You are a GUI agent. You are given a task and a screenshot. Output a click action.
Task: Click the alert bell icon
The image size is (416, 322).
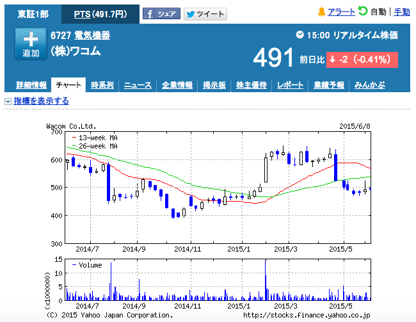(x=321, y=12)
